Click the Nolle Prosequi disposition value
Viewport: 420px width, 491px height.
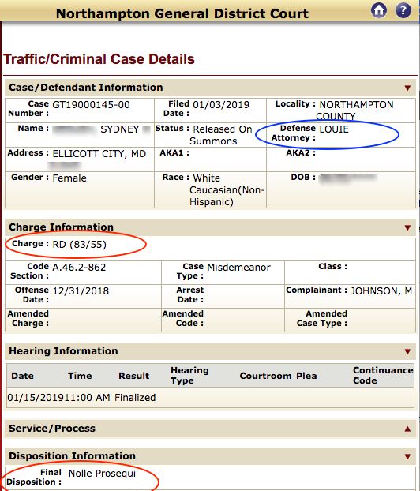[102, 474]
